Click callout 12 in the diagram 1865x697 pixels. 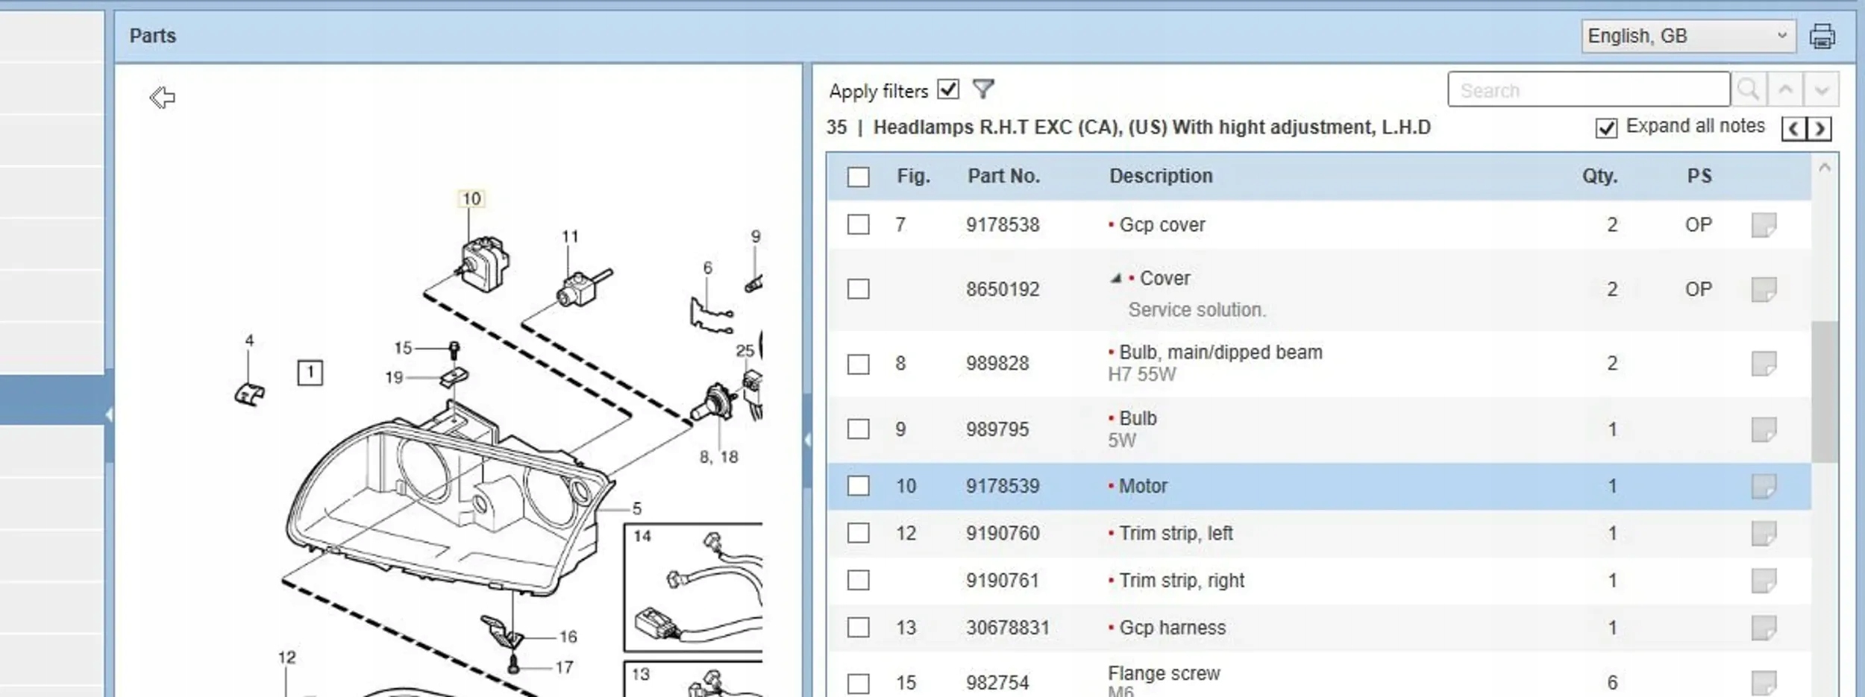point(286,657)
